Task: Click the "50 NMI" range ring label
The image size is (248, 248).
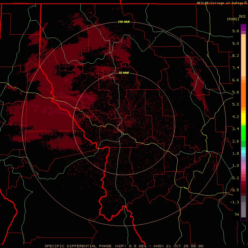Action: pyautogui.click(x=124, y=73)
